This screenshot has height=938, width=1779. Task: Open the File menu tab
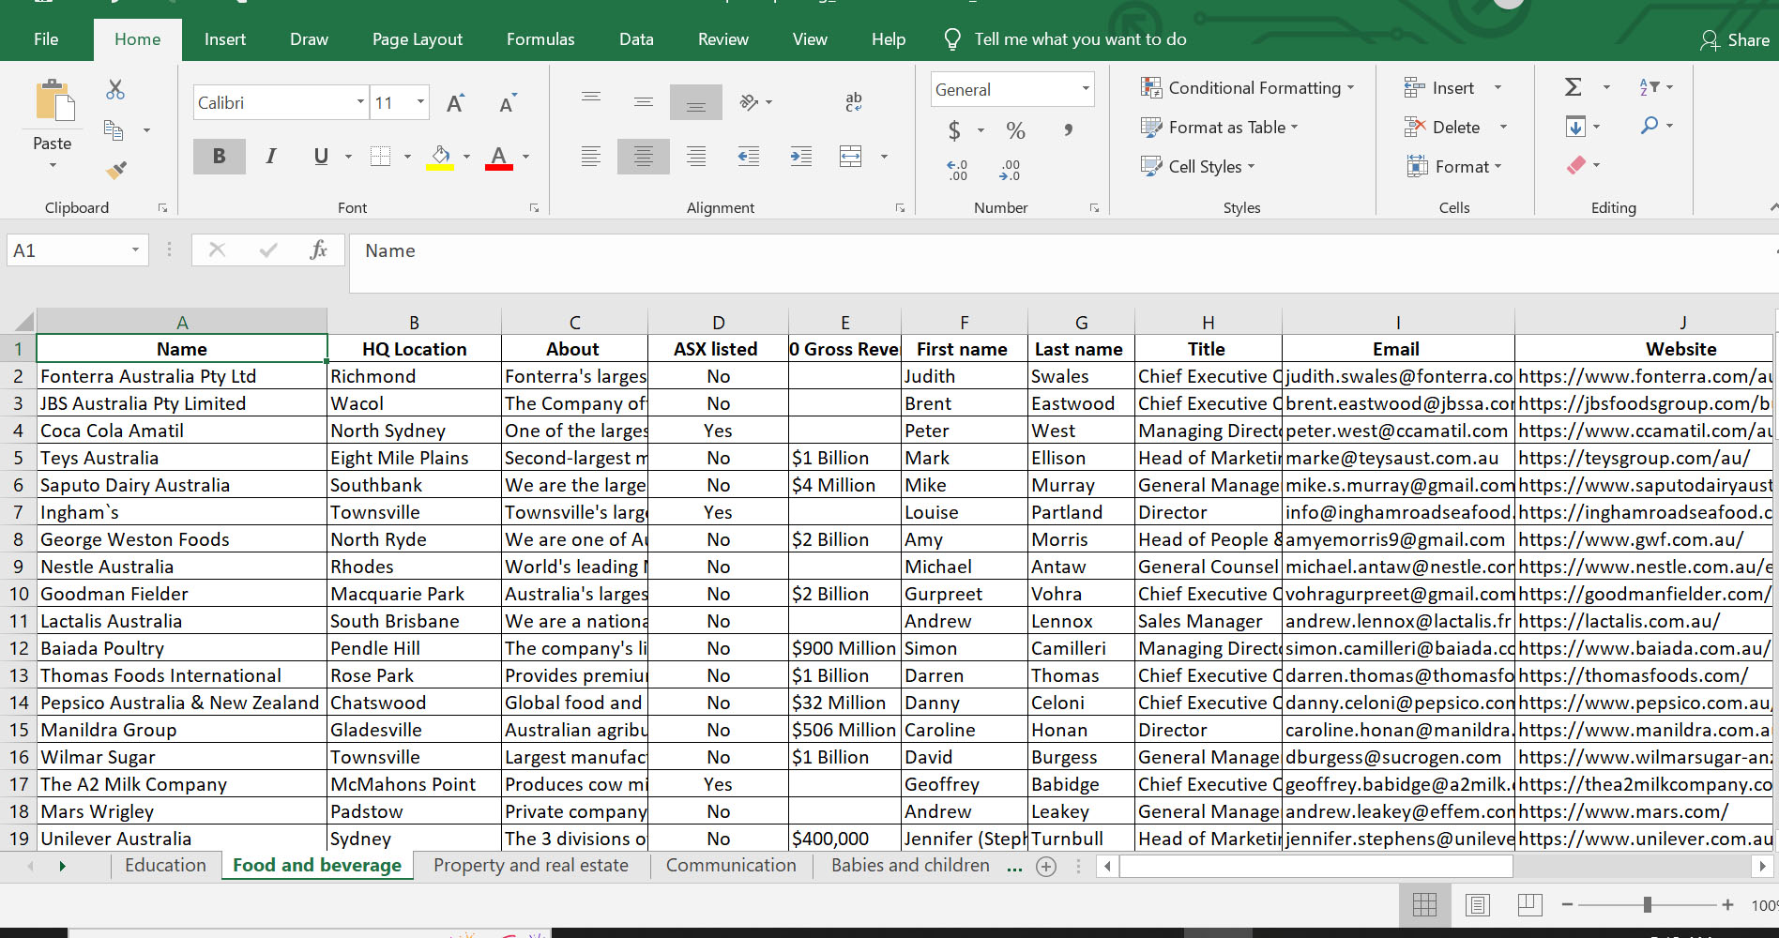46,39
